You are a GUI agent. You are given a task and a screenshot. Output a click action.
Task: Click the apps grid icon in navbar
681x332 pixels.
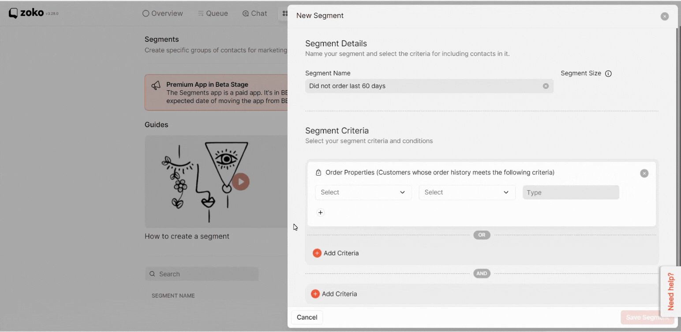tap(284, 13)
